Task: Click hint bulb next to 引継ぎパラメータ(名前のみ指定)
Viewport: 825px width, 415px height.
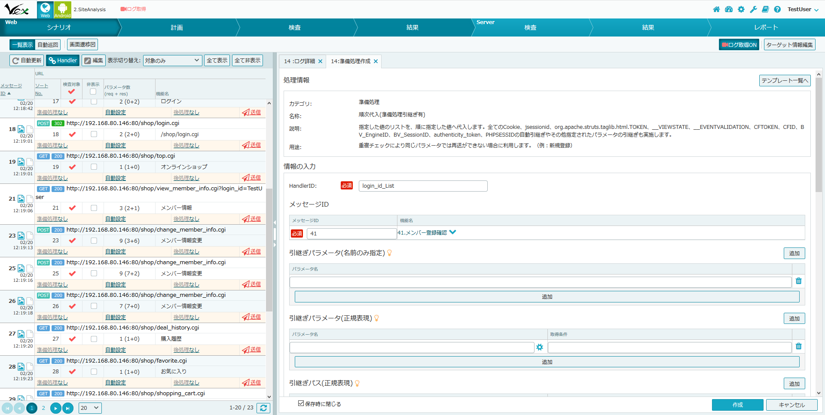Action: (x=389, y=253)
